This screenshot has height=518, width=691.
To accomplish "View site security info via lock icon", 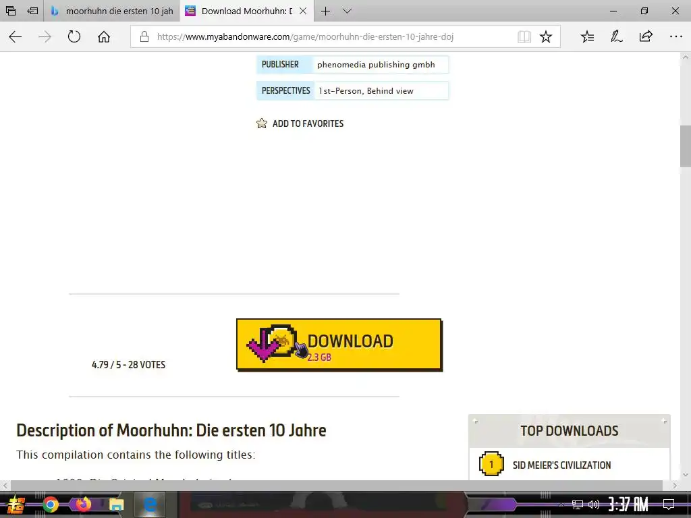I will click(144, 36).
